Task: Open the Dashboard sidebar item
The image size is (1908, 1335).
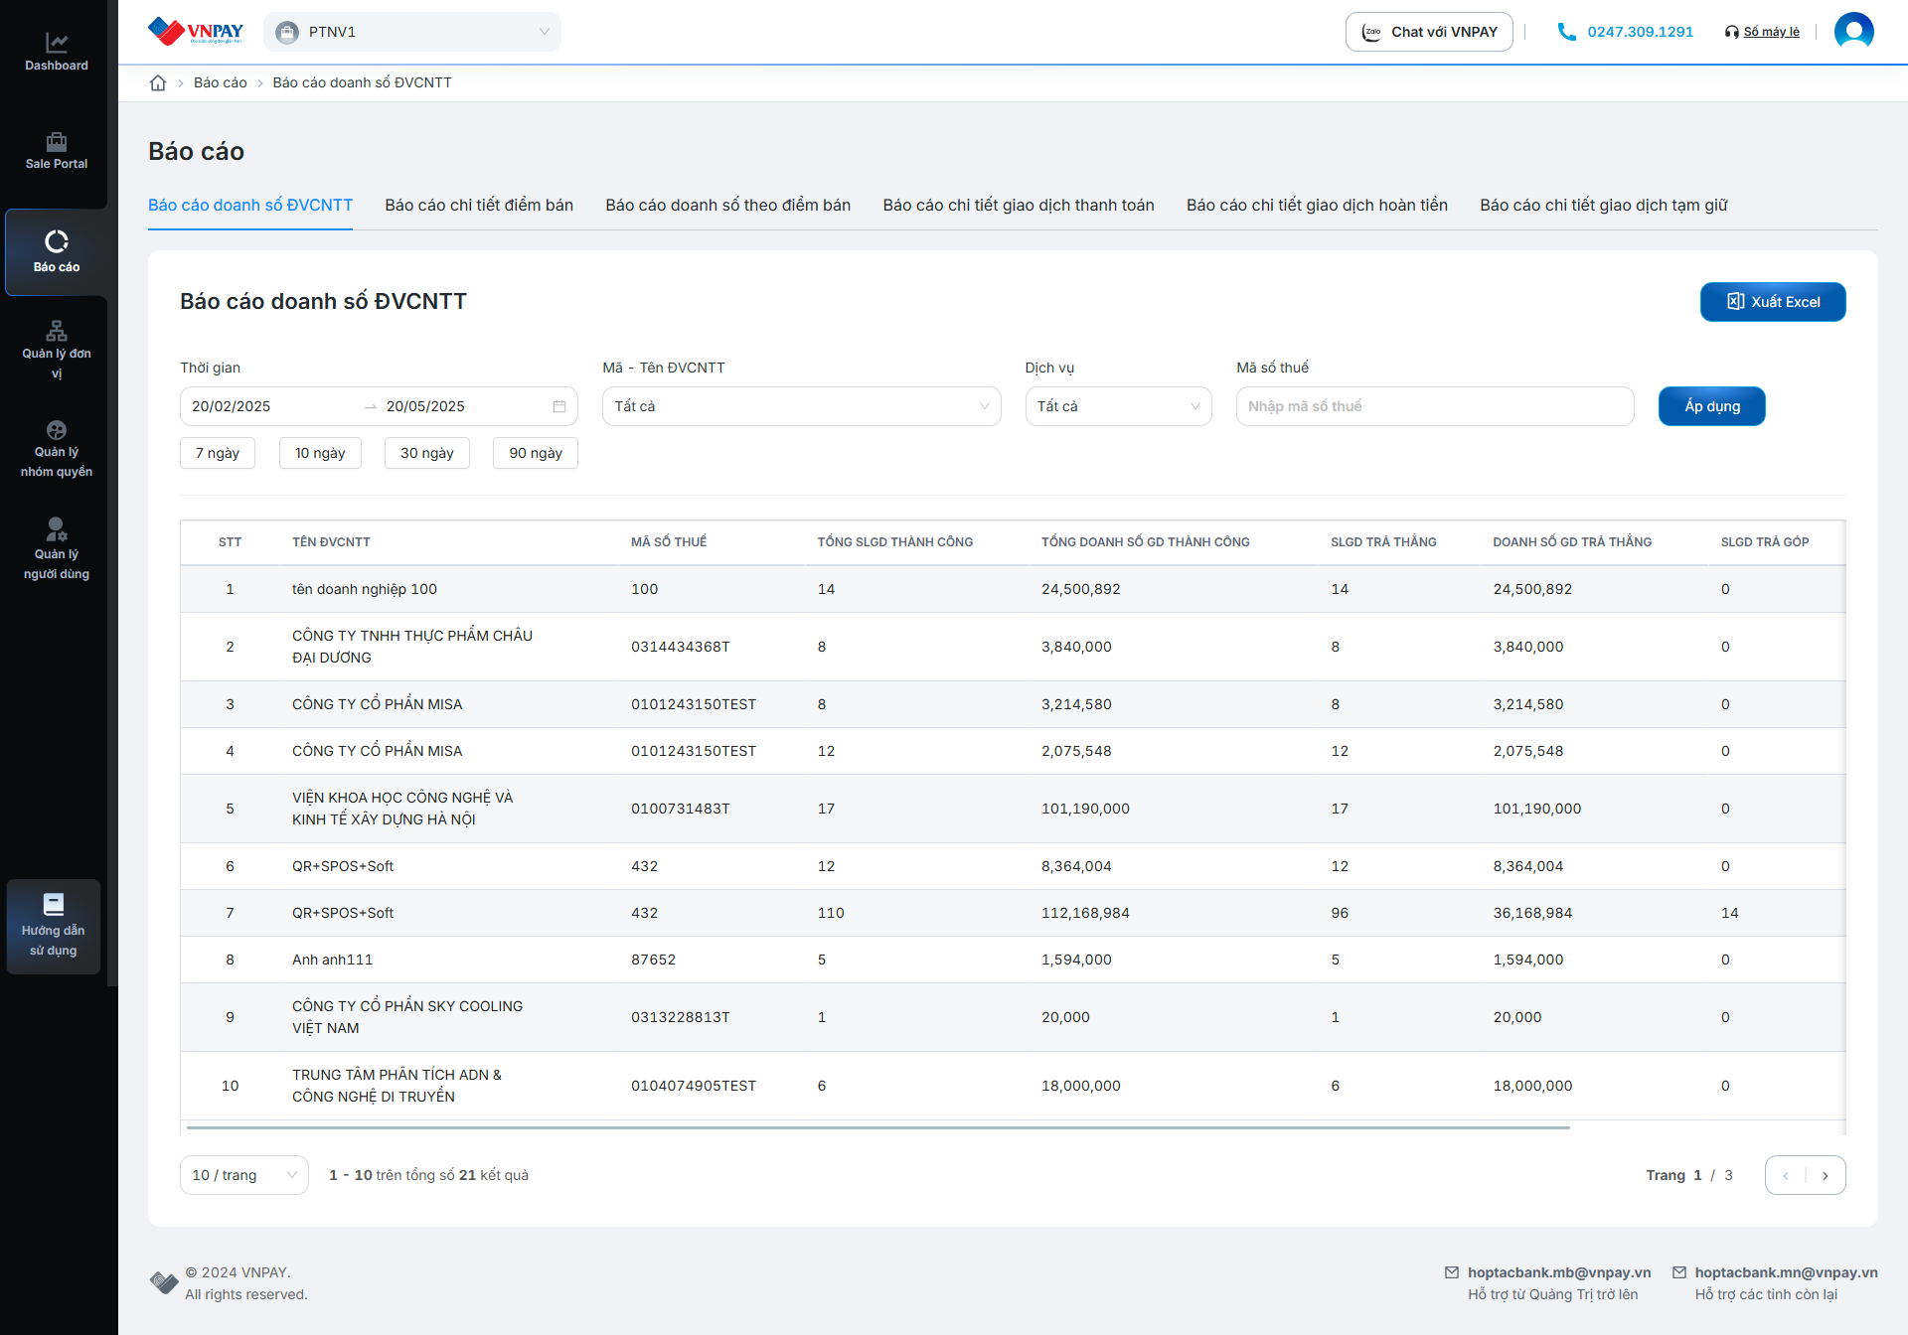Action: (57, 53)
